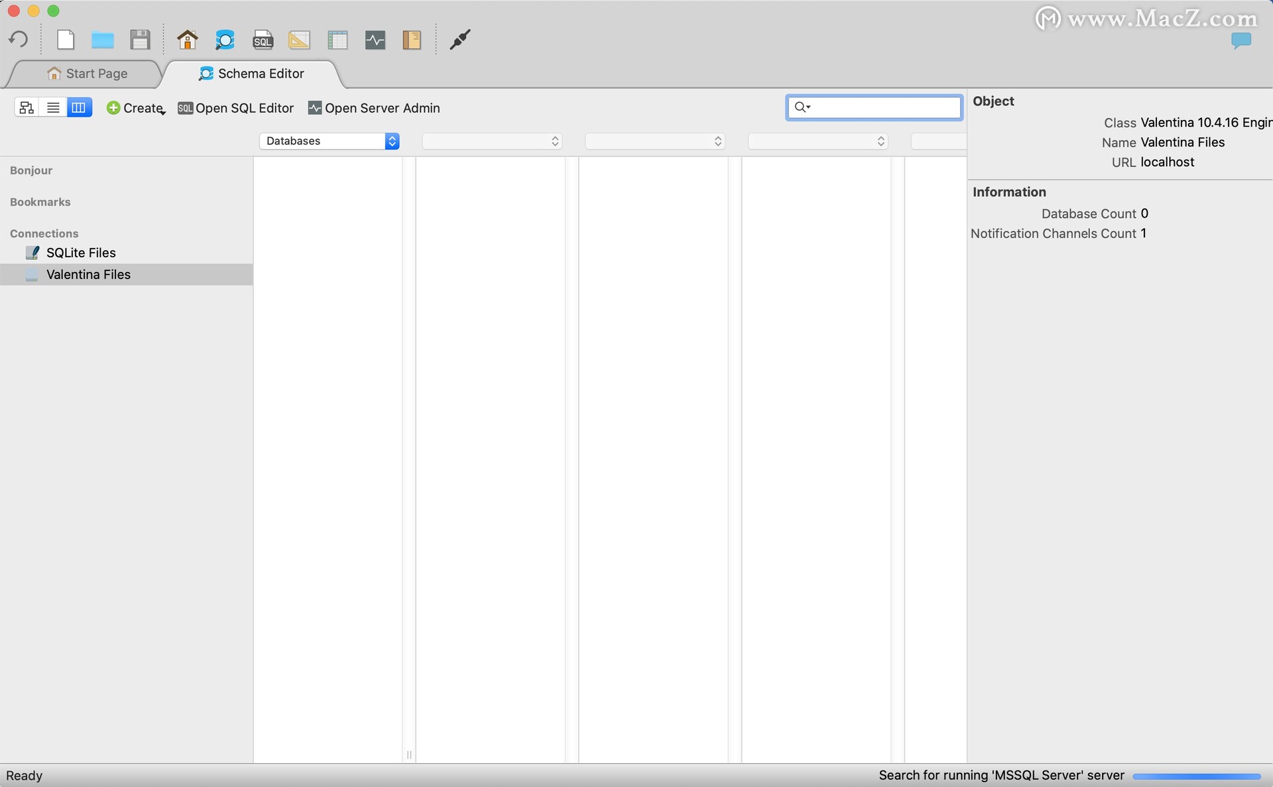Viewport: 1273px width, 787px height.
Task: Open a file with the blue folder icon
Action: coord(102,39)
